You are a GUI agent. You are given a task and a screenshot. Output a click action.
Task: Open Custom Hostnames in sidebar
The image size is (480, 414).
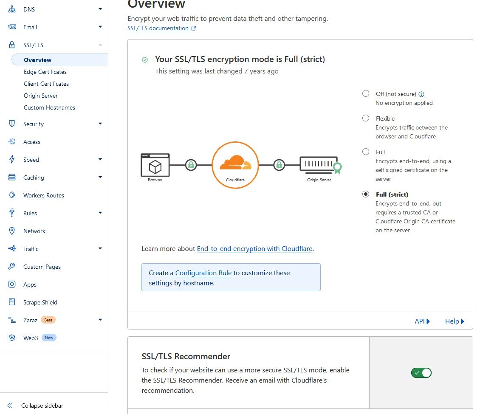pyautogui.click(x=49, y=107)
